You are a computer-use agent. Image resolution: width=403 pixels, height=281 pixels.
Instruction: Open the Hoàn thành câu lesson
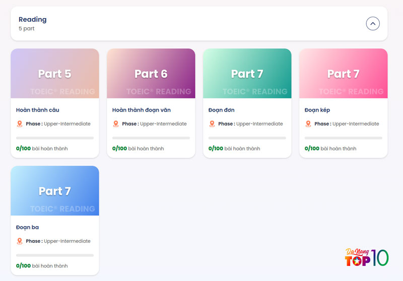click(37, 110)
